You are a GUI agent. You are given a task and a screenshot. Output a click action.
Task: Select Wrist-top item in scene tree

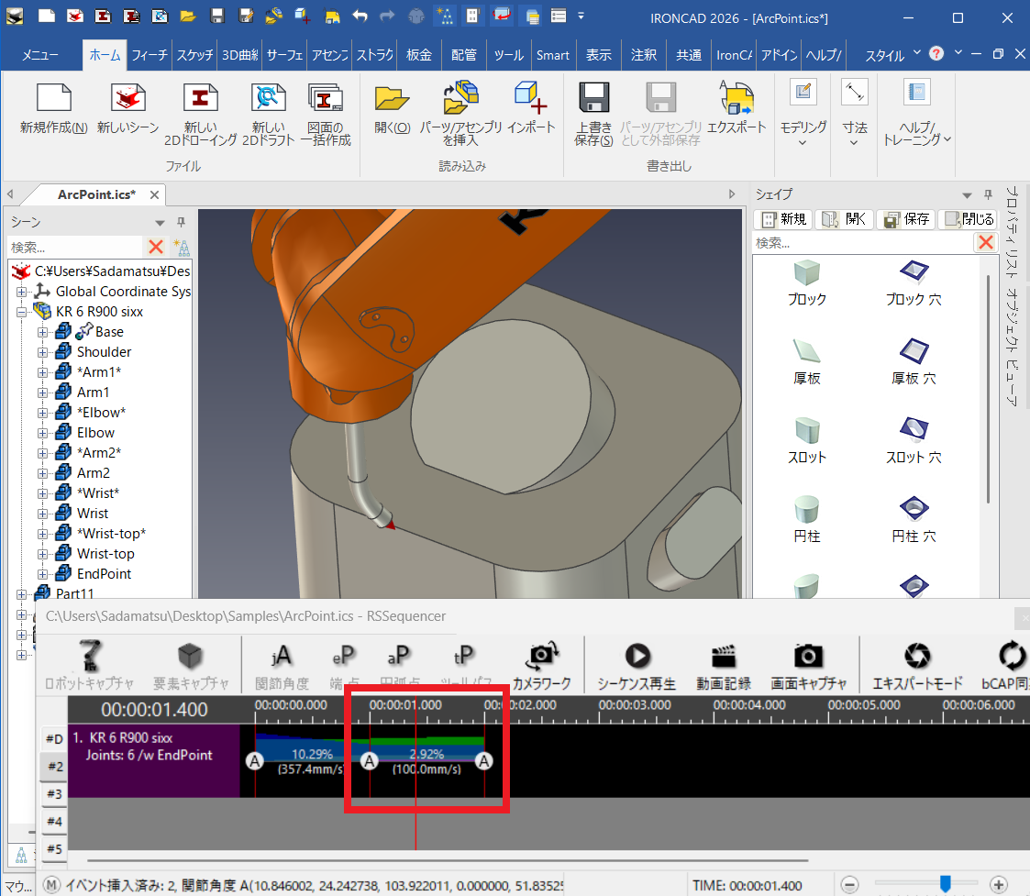point(105,554)
